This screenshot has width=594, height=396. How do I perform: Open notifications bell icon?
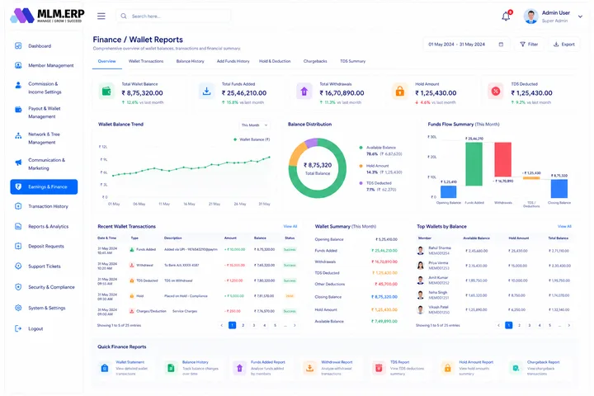pos(506,16)
